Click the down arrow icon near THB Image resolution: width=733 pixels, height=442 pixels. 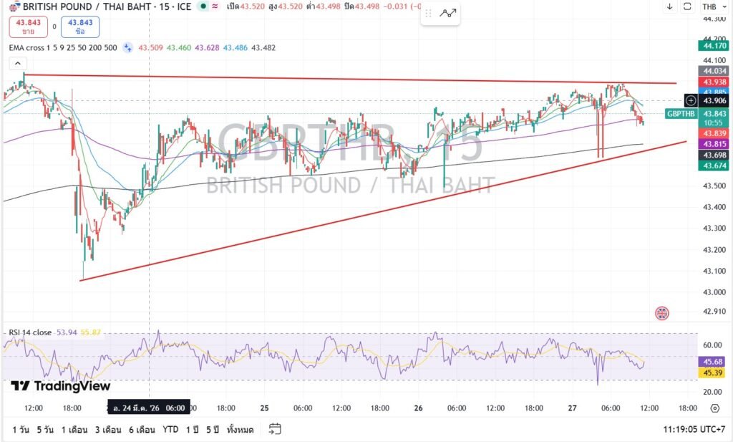669,6
